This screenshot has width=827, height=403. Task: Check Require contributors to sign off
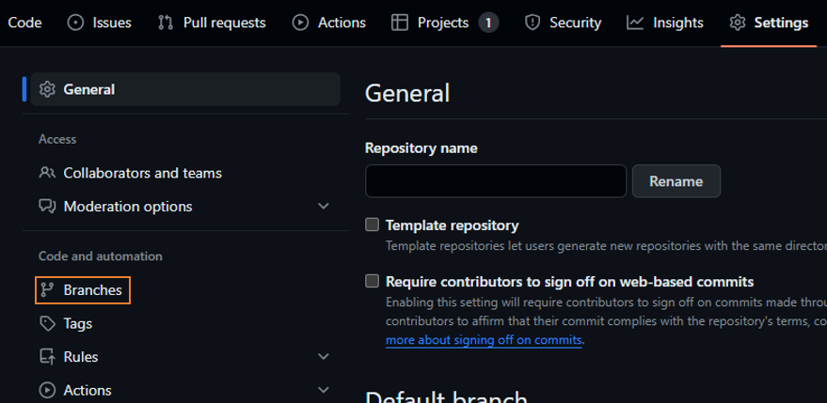click(x=373, y=281)
